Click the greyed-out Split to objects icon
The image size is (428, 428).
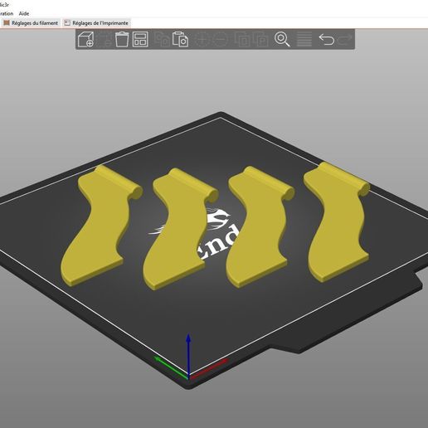(x=242, y=39)
